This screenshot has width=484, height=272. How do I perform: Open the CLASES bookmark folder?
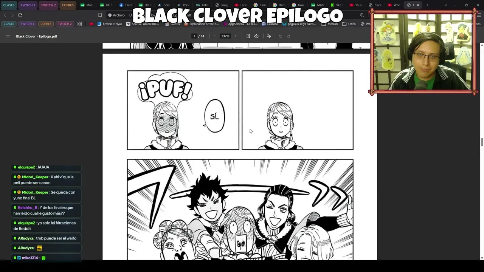pos(9,24)
